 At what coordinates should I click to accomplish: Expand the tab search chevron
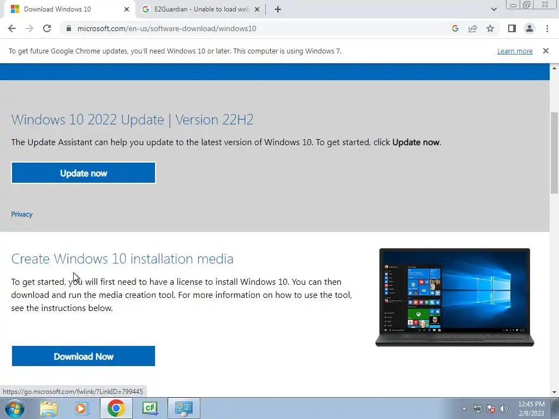tap(493, 9)
